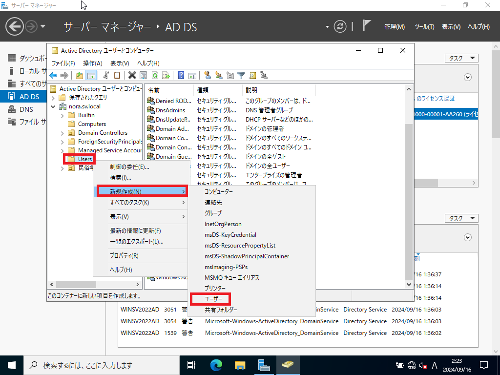Open ヘルプ(H) menu in ADUC menu bar
This screenshot has height=375, width=500.
point(148,63)
